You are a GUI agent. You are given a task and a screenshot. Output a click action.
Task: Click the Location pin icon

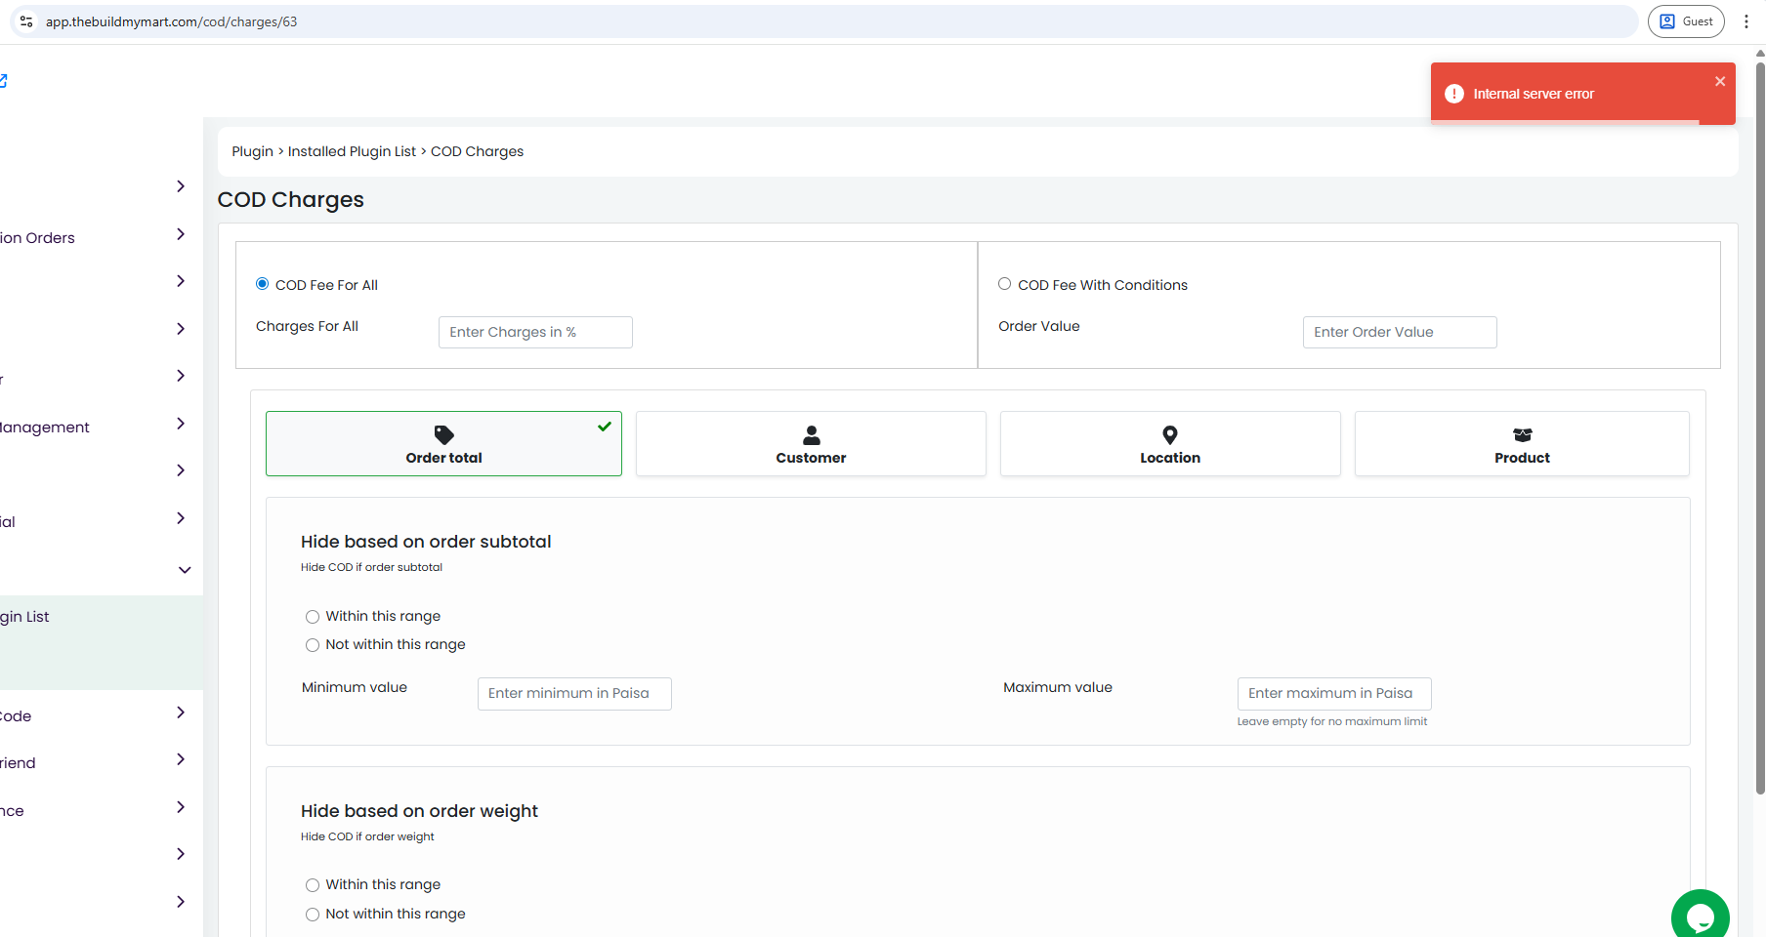tap(1170, 434)
